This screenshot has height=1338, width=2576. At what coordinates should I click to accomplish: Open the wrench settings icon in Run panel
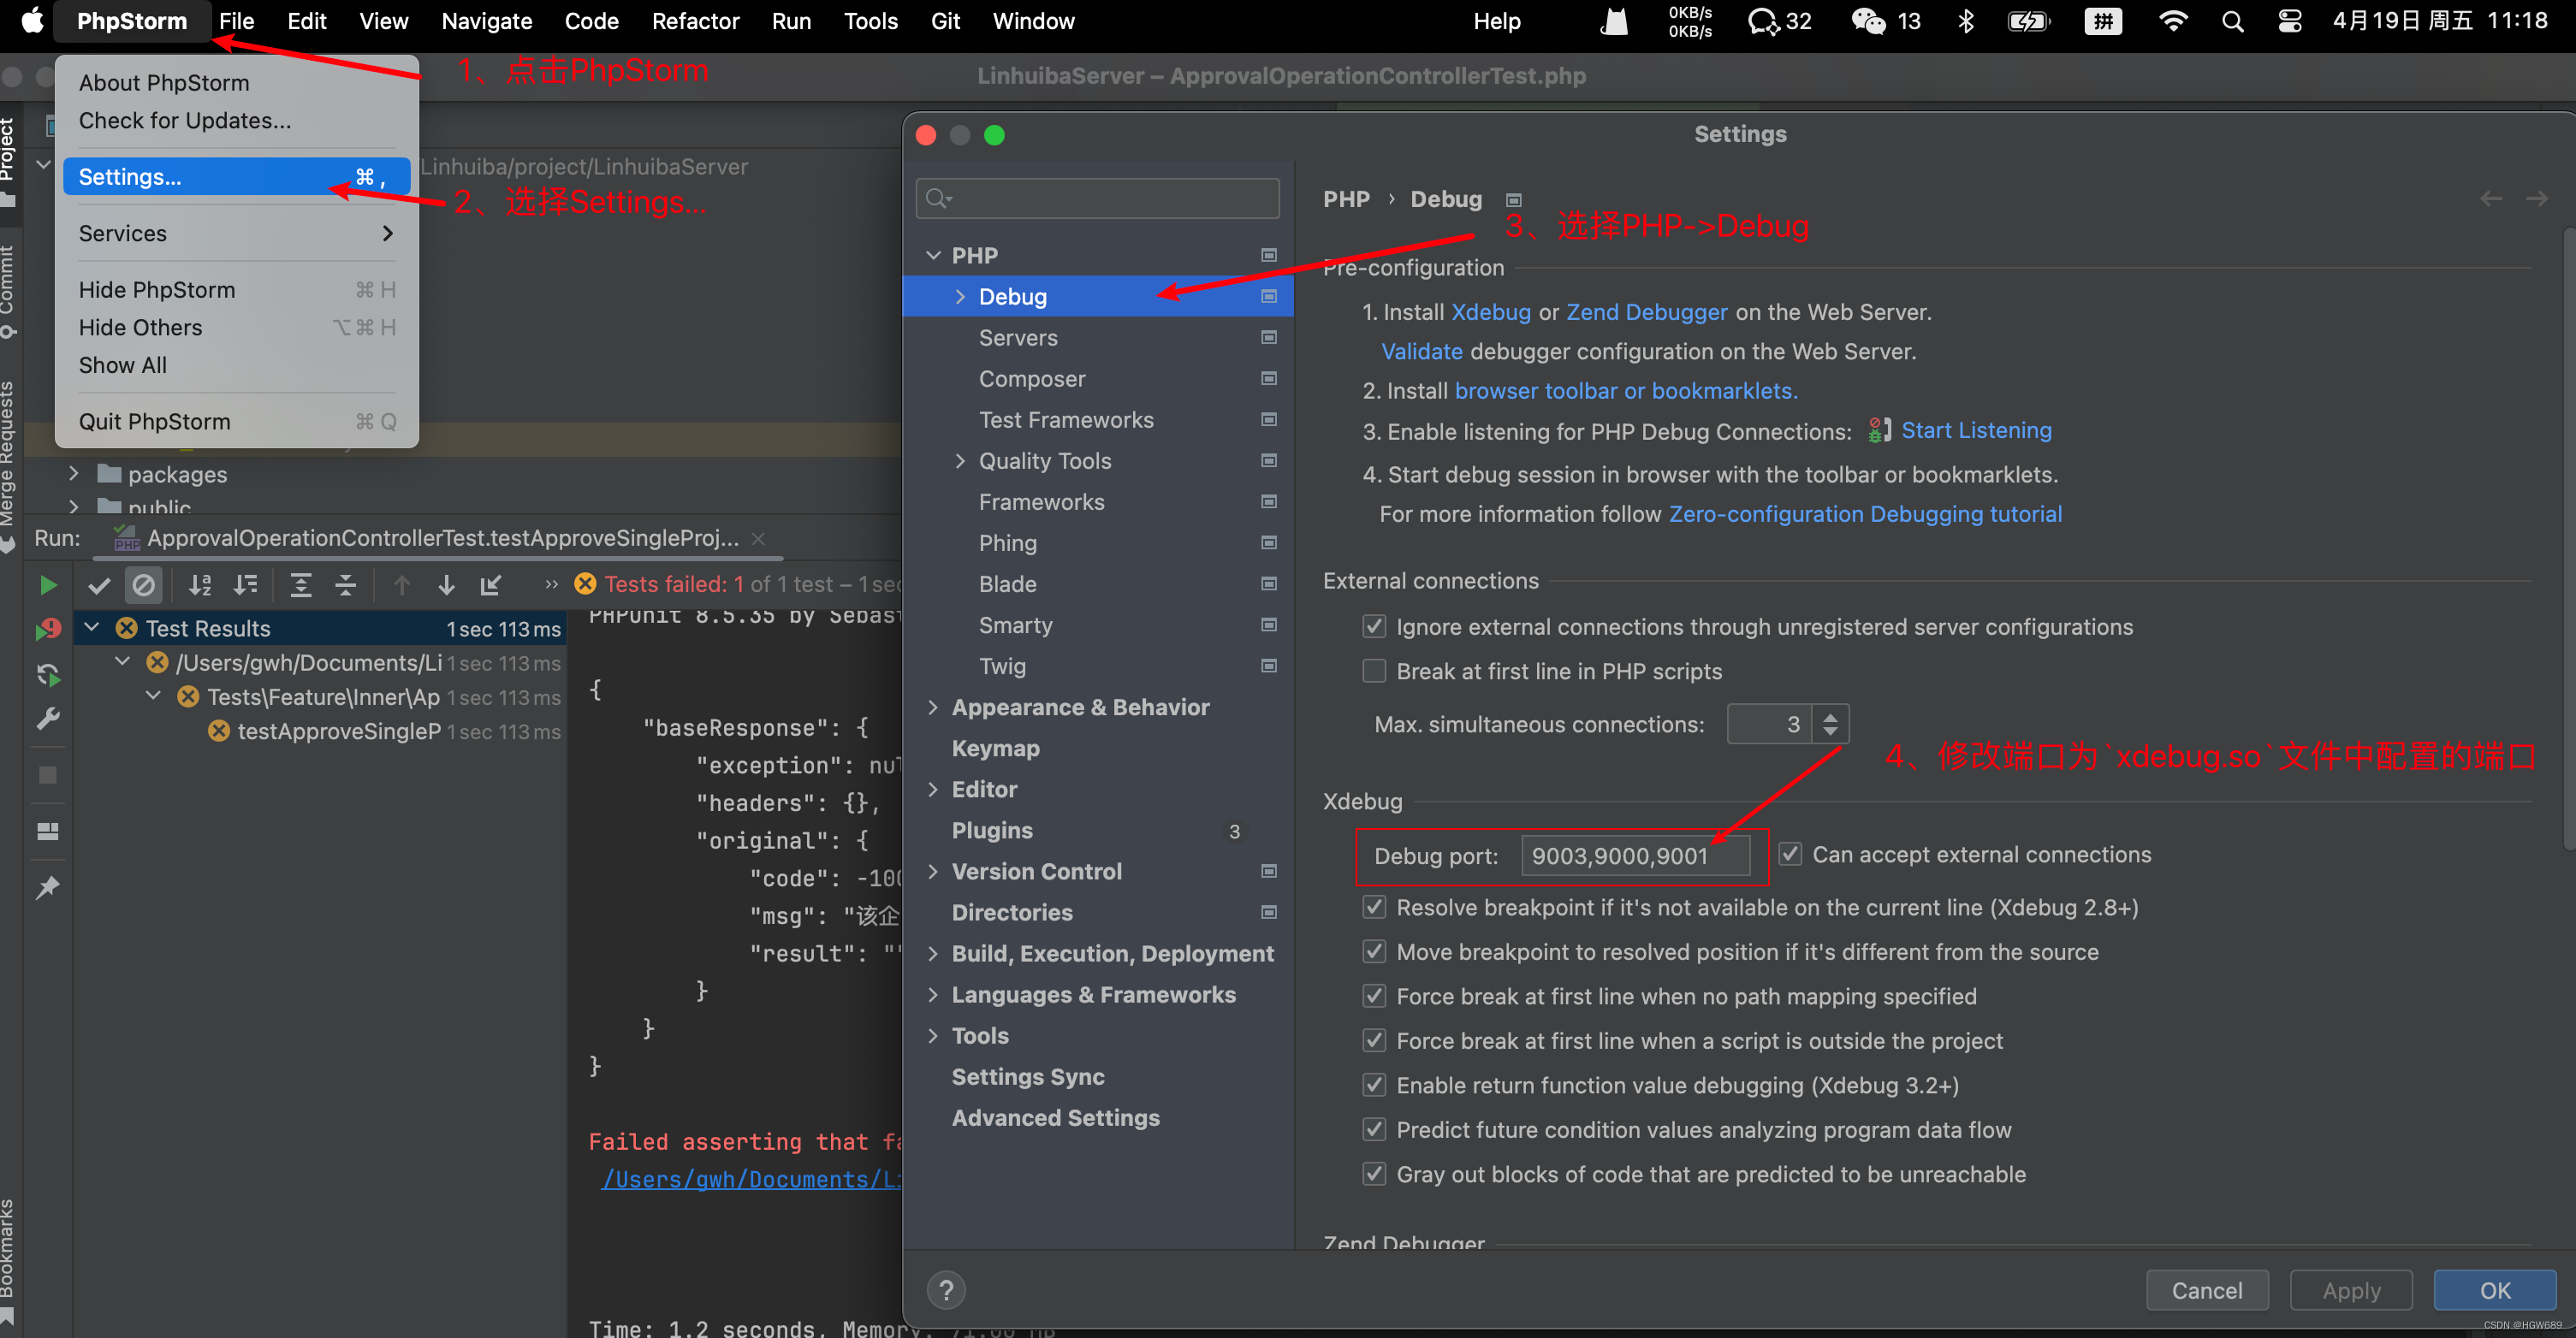(x=47, y=719)
